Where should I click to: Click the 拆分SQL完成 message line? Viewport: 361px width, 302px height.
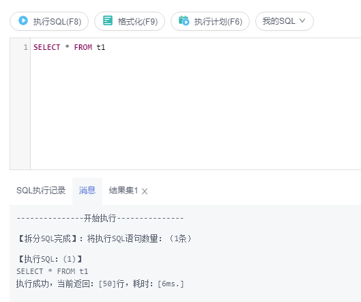[x=104, y=238]
